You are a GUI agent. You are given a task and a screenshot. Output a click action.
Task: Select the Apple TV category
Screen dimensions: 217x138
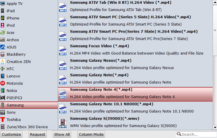(x=29, y=4)
